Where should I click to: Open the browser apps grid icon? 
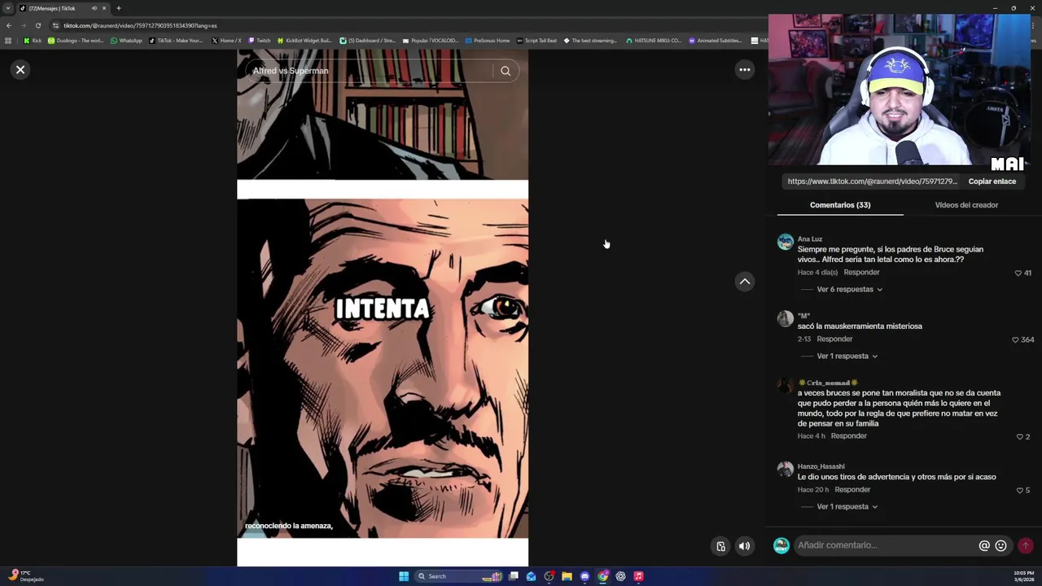coord(8,41)
